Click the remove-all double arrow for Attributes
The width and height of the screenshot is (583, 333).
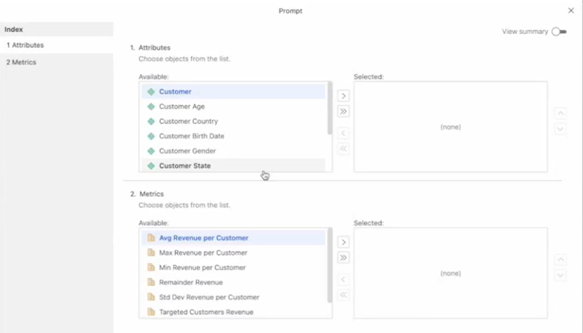tap(343, 149)
